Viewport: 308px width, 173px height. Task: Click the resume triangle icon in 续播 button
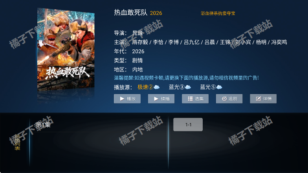(156, 99)
